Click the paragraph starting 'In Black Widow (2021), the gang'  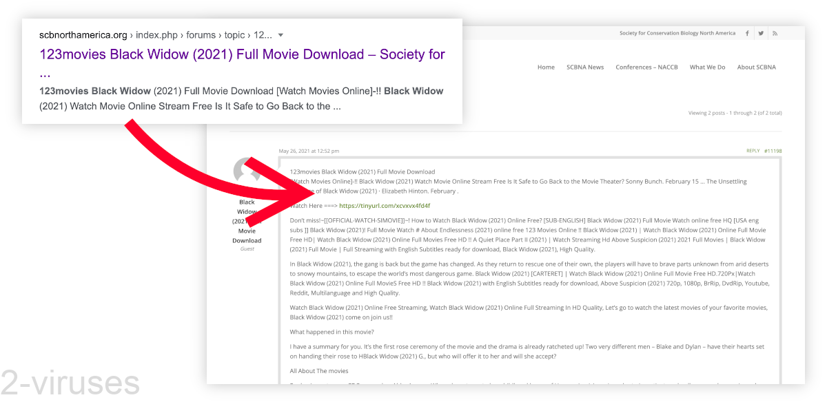click(529, 278)
